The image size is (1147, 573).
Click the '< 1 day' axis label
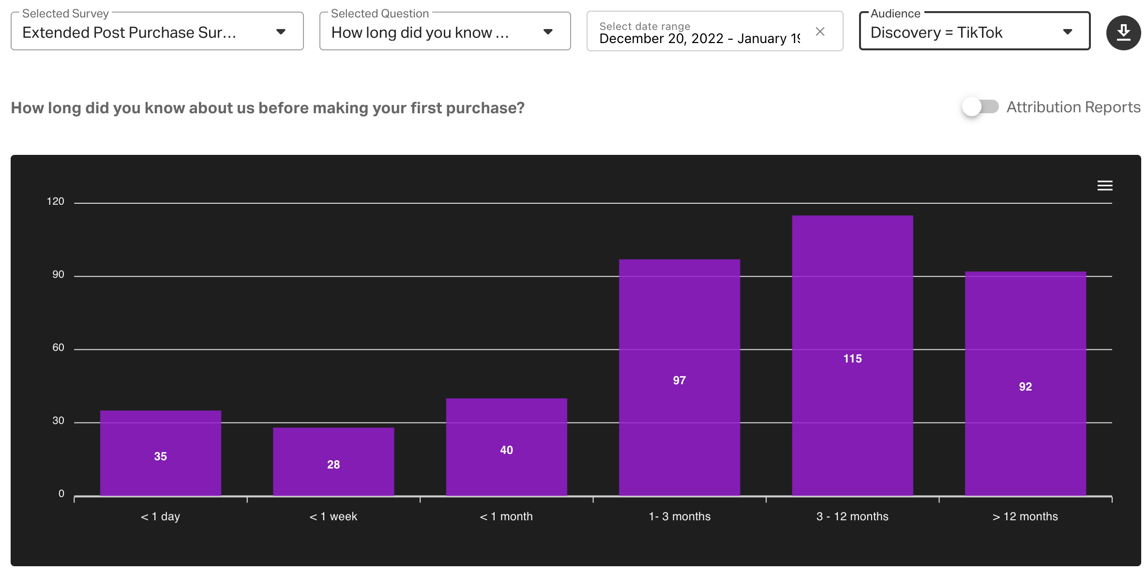pyautogui.click(x=160, y=516)
